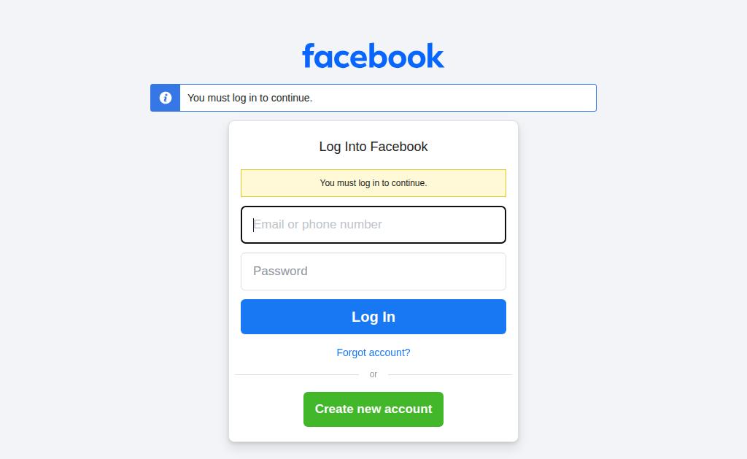Screen dimensions: 747x459
Task: Click the letter "f" in the facebook wordmark
Action: click(x=309, y=55)
